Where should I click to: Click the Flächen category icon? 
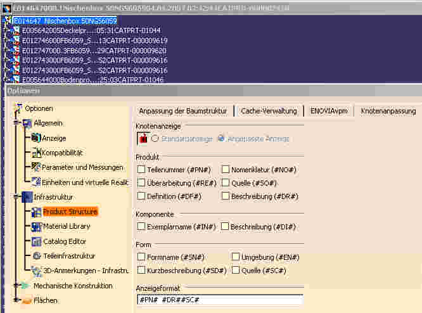(x=26, y=300)
